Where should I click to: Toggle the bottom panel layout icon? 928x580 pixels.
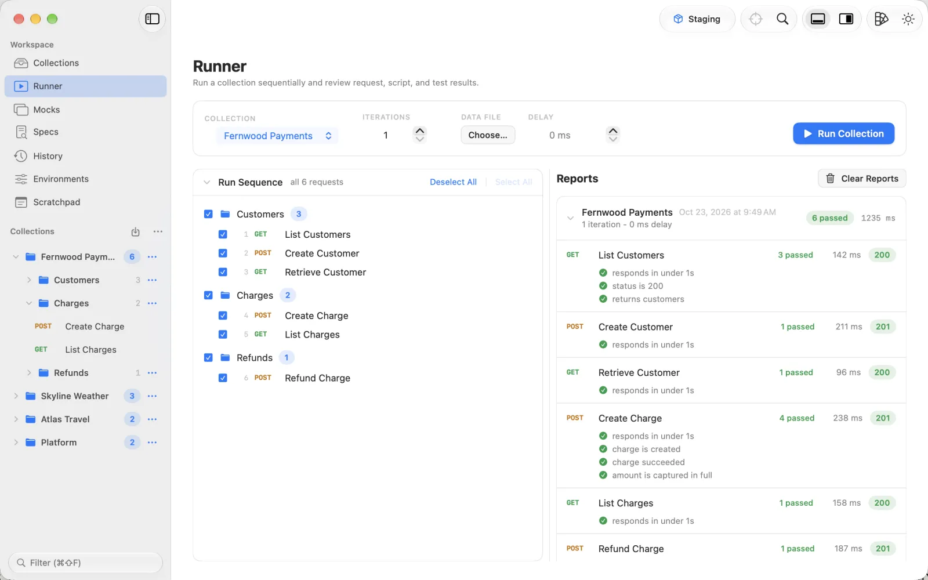pyautogui.click(x=818, y=19)
